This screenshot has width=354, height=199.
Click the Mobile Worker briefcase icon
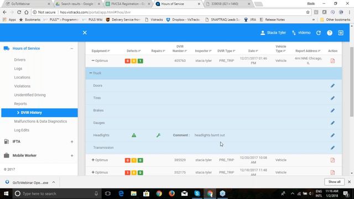[6, 155]
